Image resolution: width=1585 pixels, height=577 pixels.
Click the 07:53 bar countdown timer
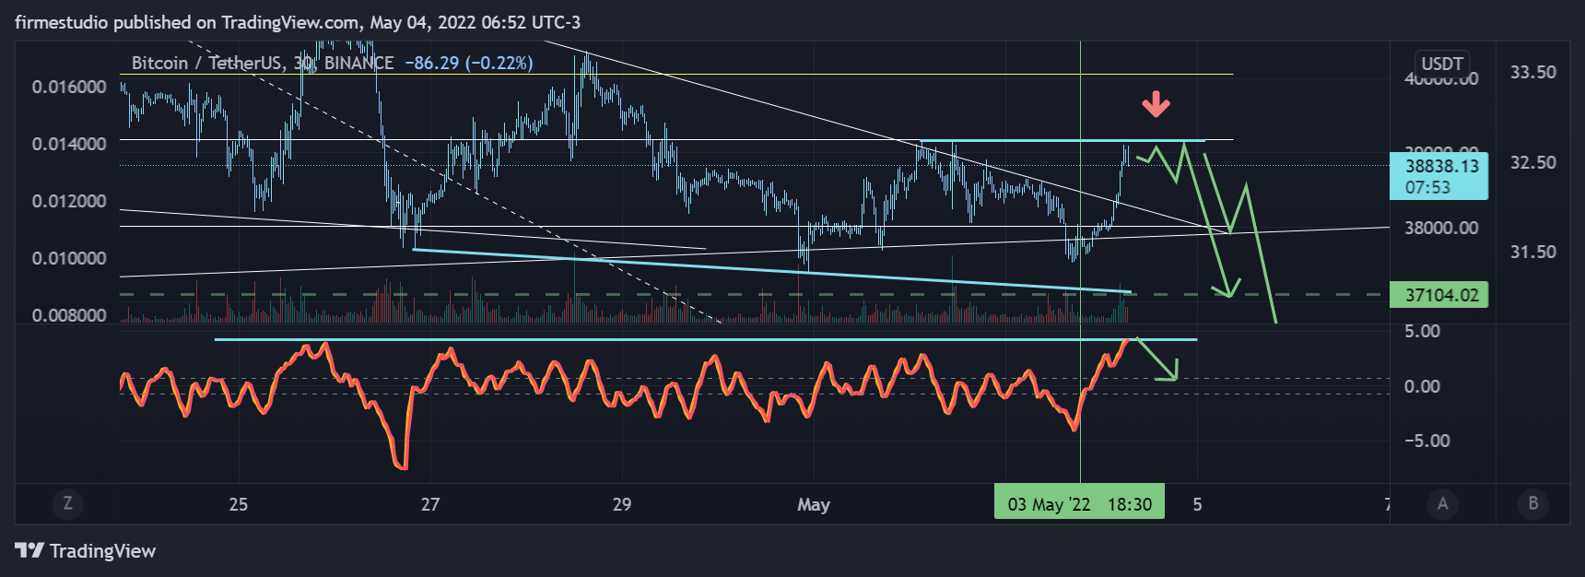click(x=1427, y=187)
